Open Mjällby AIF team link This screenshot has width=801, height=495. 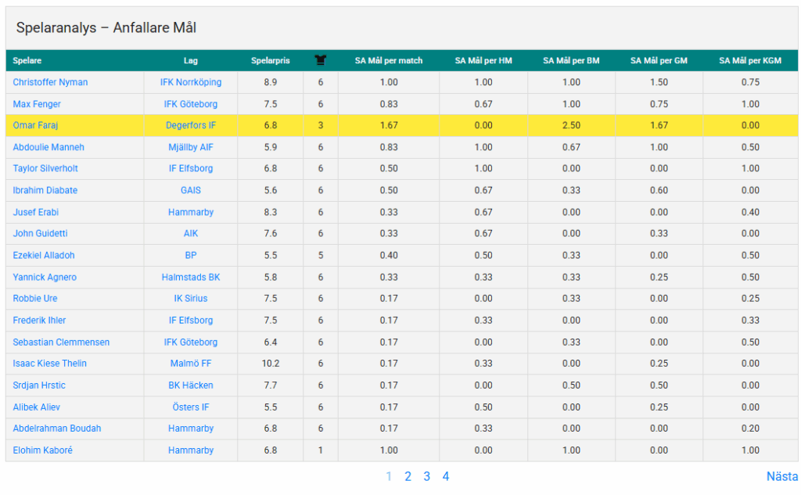point(191,147)
